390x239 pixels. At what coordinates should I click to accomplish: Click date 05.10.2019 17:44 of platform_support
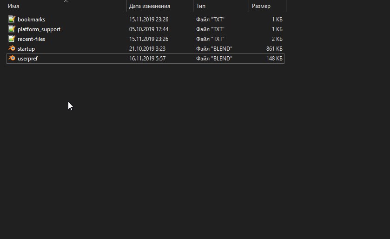[149, 29]
